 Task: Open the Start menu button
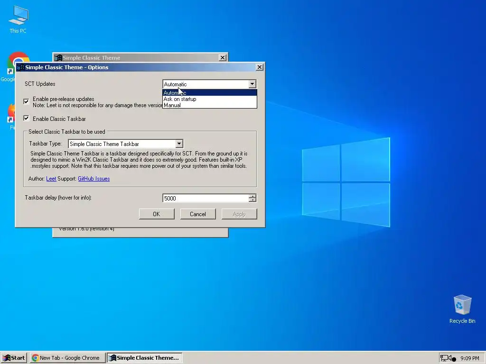pyautogui.click(x=14, y=358)
